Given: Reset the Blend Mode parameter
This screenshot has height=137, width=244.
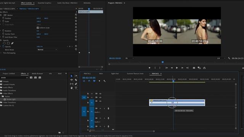Looking at the screenshot, I should coord(76,49).
